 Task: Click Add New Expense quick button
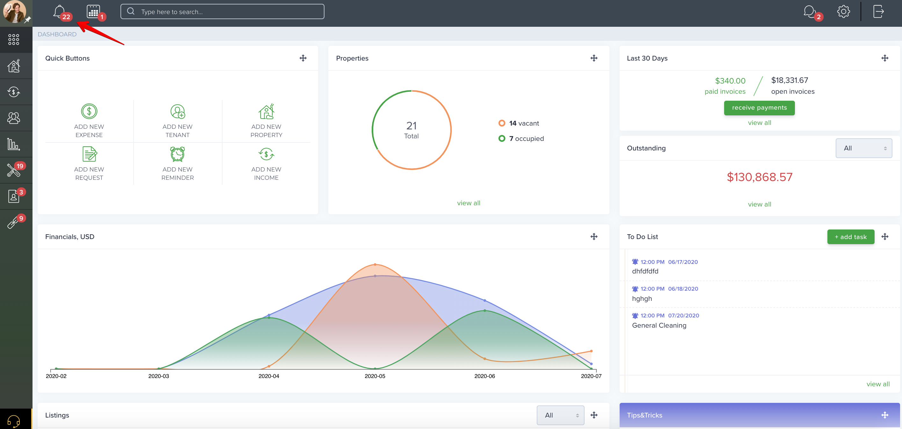(x=89, y=121)
